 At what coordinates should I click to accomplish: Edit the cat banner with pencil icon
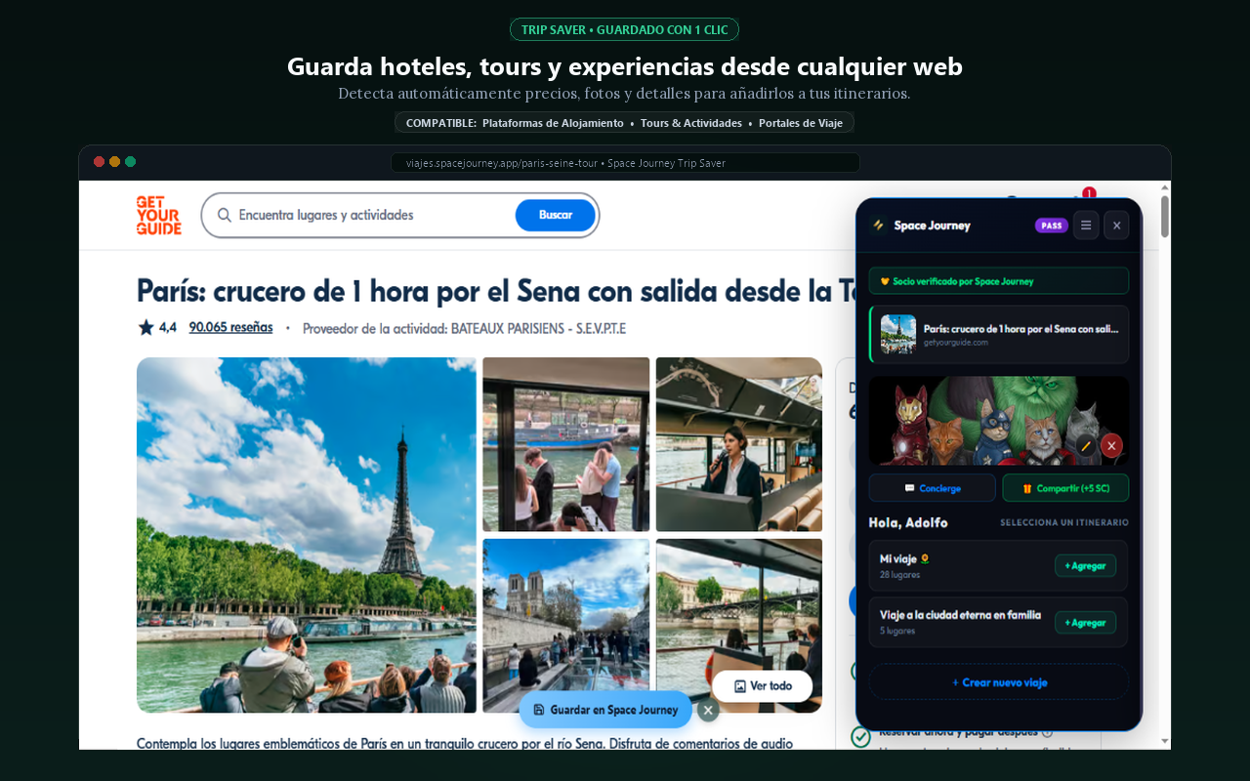click(x=1086, y=446)
